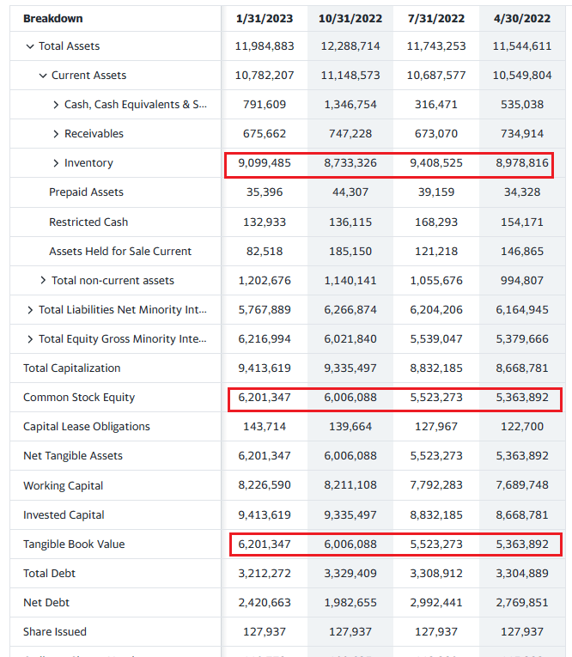Viewport: 572px width, 657px height.
Task: Collapse the Current Assets section
Action: coord(44,76)
